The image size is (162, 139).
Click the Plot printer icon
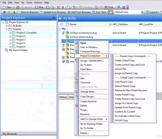tap(41, 7)
